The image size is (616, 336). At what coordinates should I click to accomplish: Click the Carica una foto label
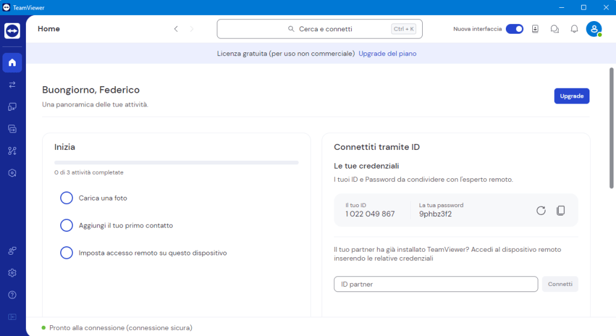(x=103, y=198)
